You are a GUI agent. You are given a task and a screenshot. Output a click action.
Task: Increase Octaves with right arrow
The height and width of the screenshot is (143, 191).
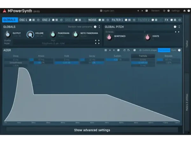[179, 32]
